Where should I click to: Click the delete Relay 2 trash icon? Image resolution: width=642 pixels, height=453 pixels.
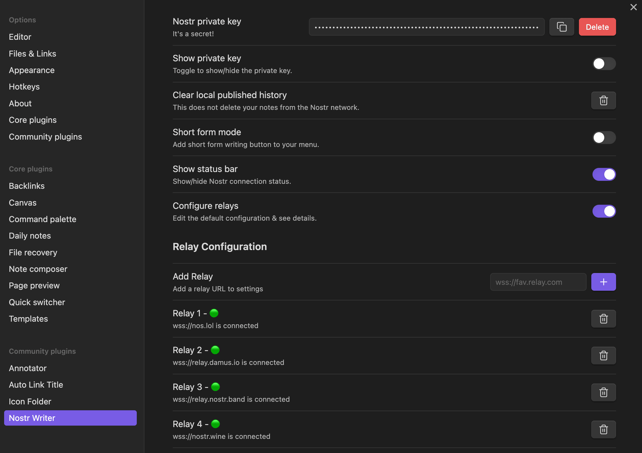(603, 355)
